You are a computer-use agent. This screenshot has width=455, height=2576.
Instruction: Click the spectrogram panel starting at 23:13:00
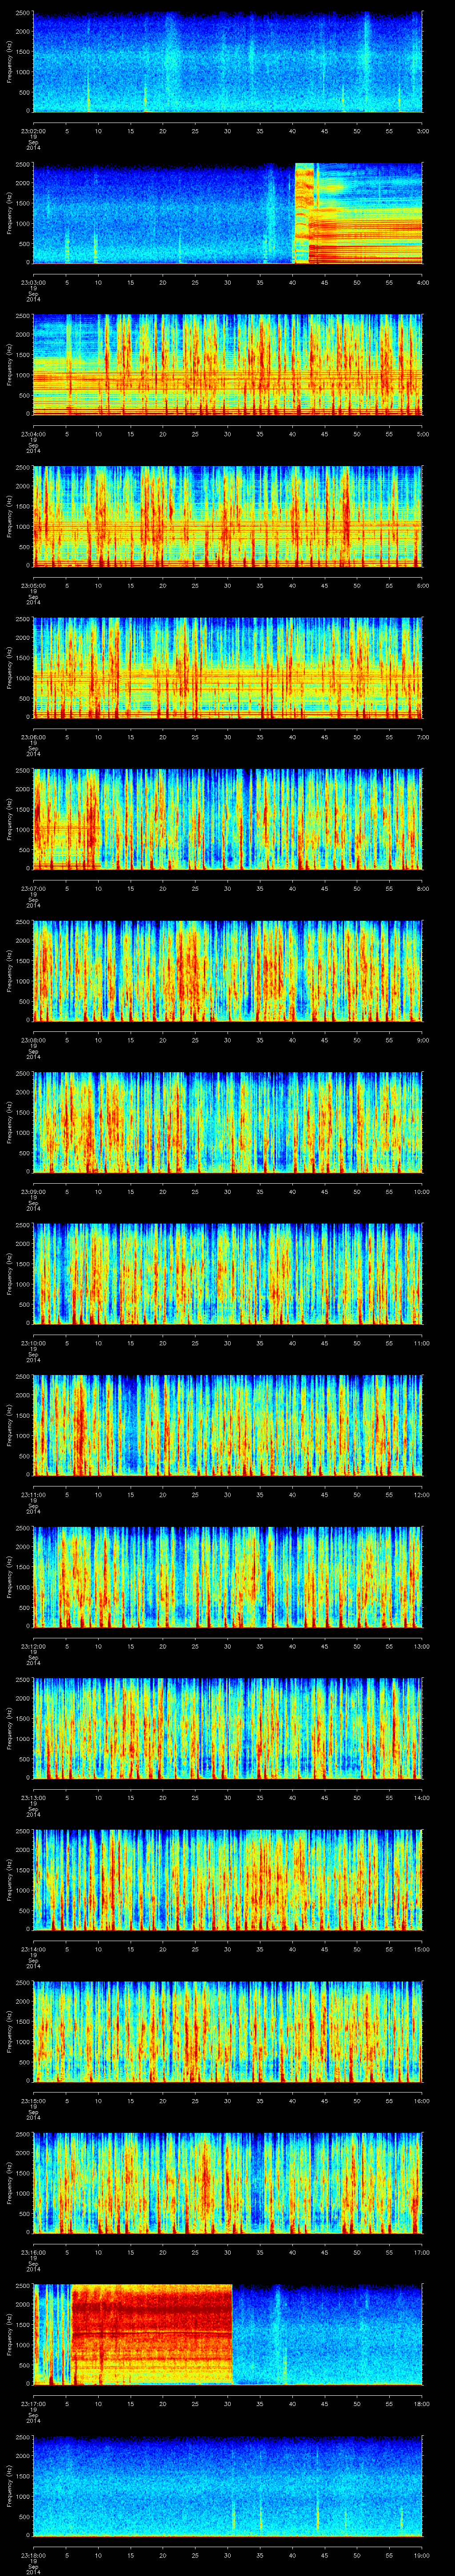pos(227,1726)
